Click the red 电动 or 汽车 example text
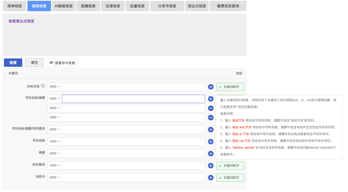Viewport: 348px width, 192px height. point(241,134)
